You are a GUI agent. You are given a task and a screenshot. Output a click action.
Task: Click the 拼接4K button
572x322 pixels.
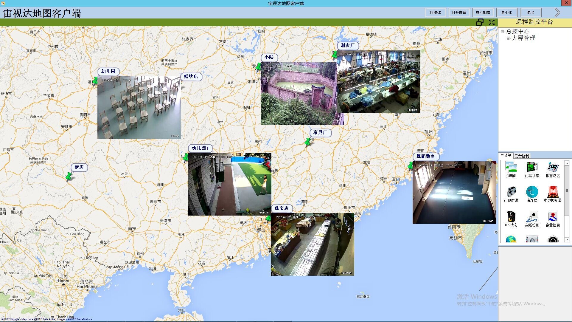point(435,13)
